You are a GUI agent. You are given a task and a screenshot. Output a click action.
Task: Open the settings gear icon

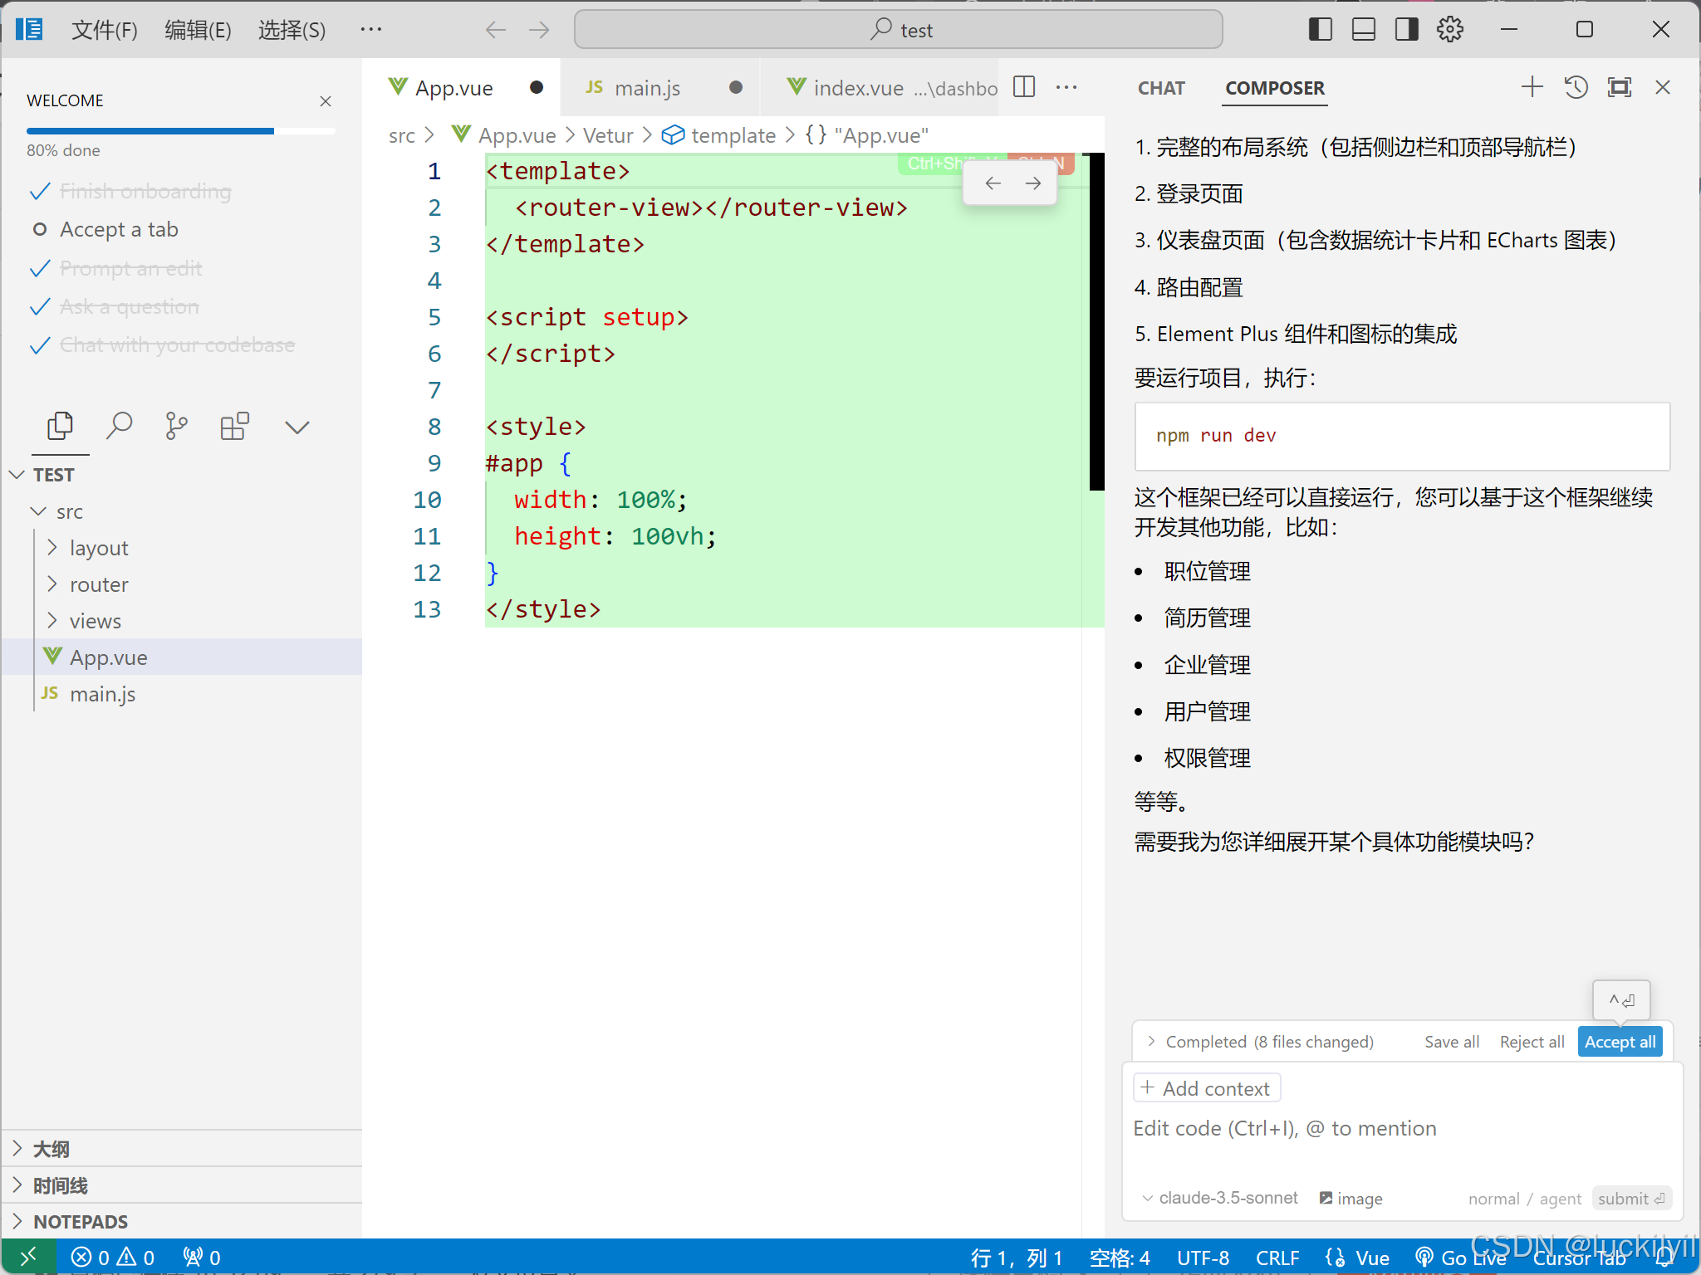pyautogui.click(x=1450, y=30)
